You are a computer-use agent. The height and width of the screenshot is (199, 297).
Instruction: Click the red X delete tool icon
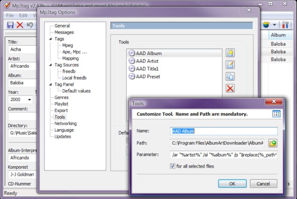coord(230,88)
